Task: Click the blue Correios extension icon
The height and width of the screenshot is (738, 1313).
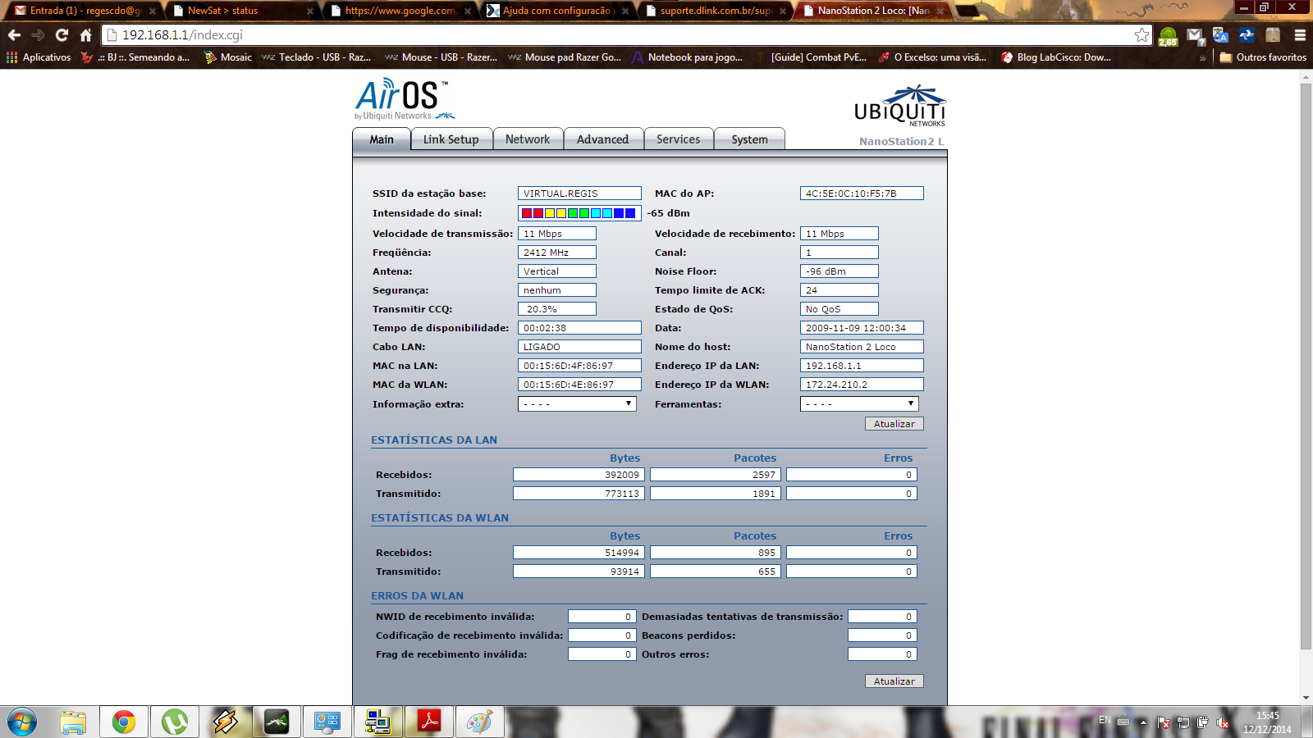Action: tap(1247, 35)
